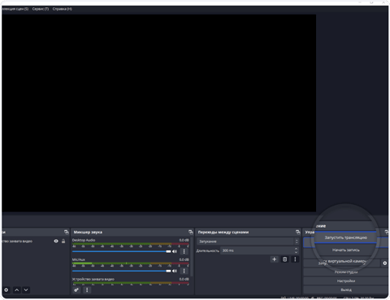Mute the Mic/Aux speaker icon

pos(175,271)
